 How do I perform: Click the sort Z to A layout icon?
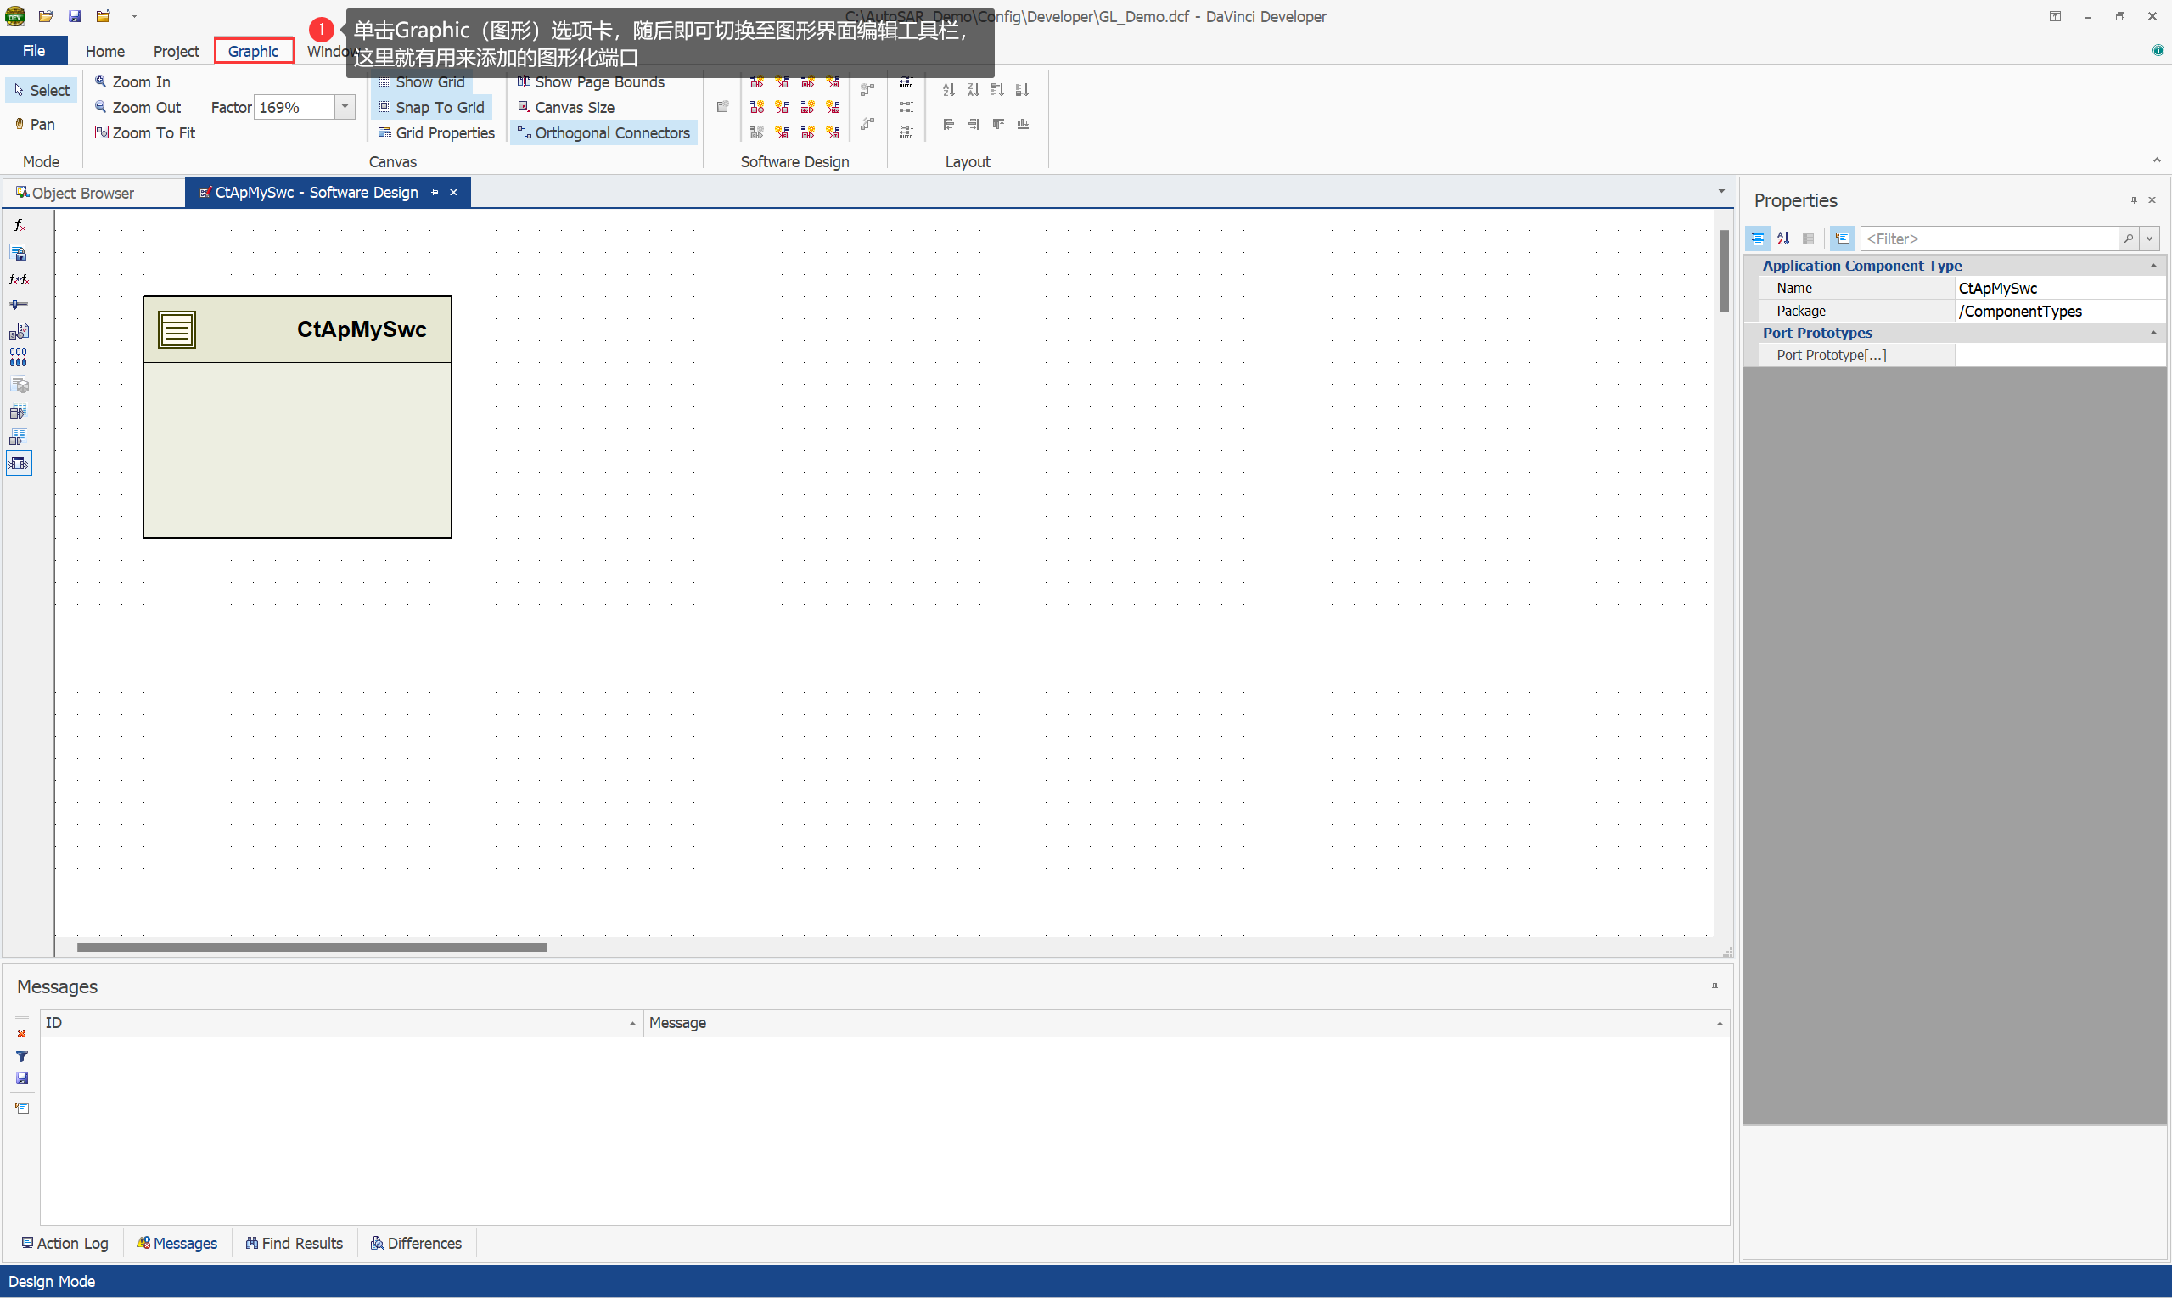coord(973,90)
